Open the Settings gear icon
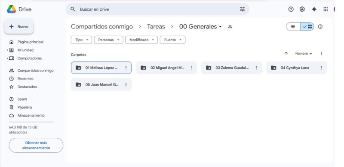The height and width of the screenshot is (167, 344). click(x=302, y=9)
